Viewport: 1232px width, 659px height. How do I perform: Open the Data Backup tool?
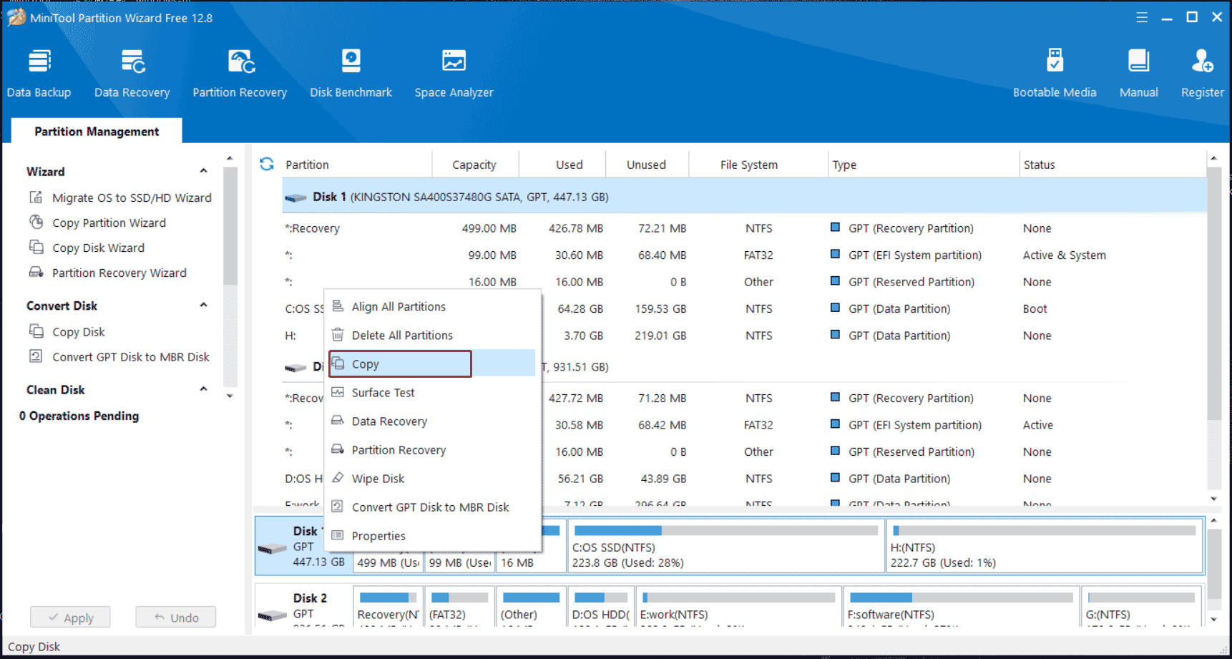[39, 73]
